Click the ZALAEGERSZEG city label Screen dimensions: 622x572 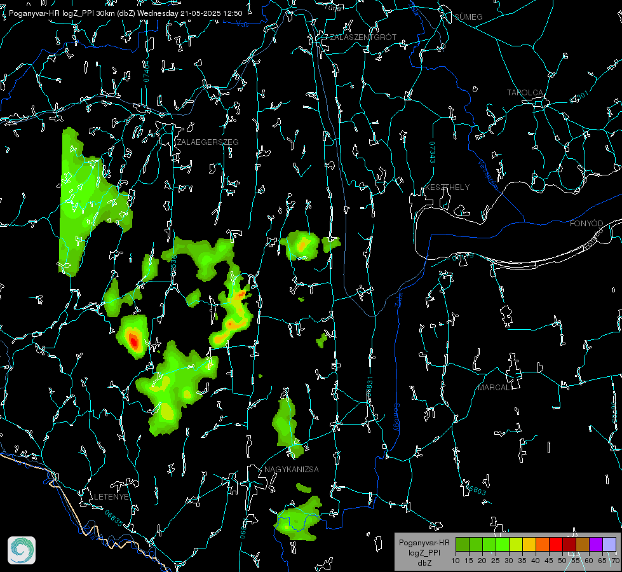pyautogui.click(x=208, y=142)
